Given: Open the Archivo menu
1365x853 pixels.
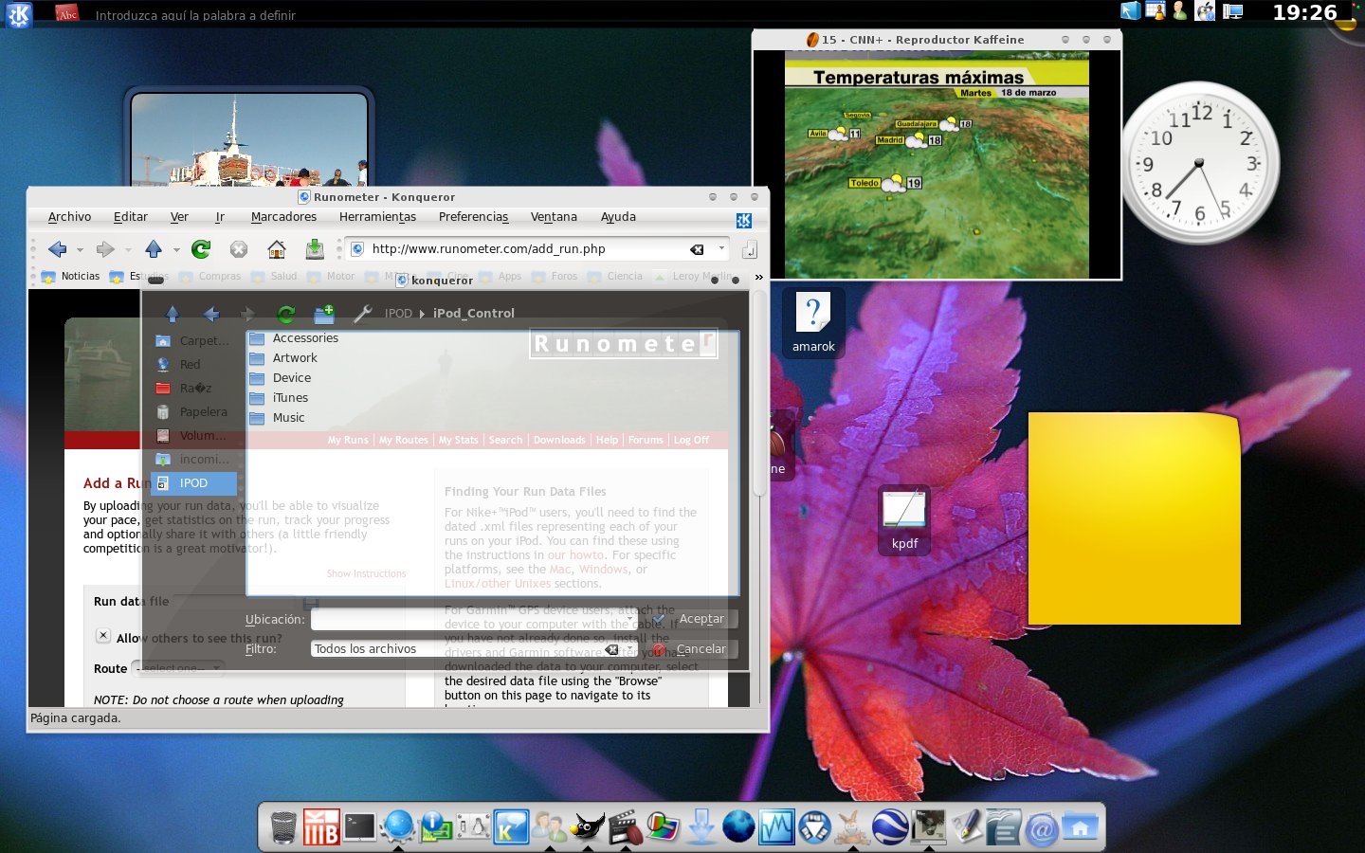Looking at the screenshot, I should point(70,217).
